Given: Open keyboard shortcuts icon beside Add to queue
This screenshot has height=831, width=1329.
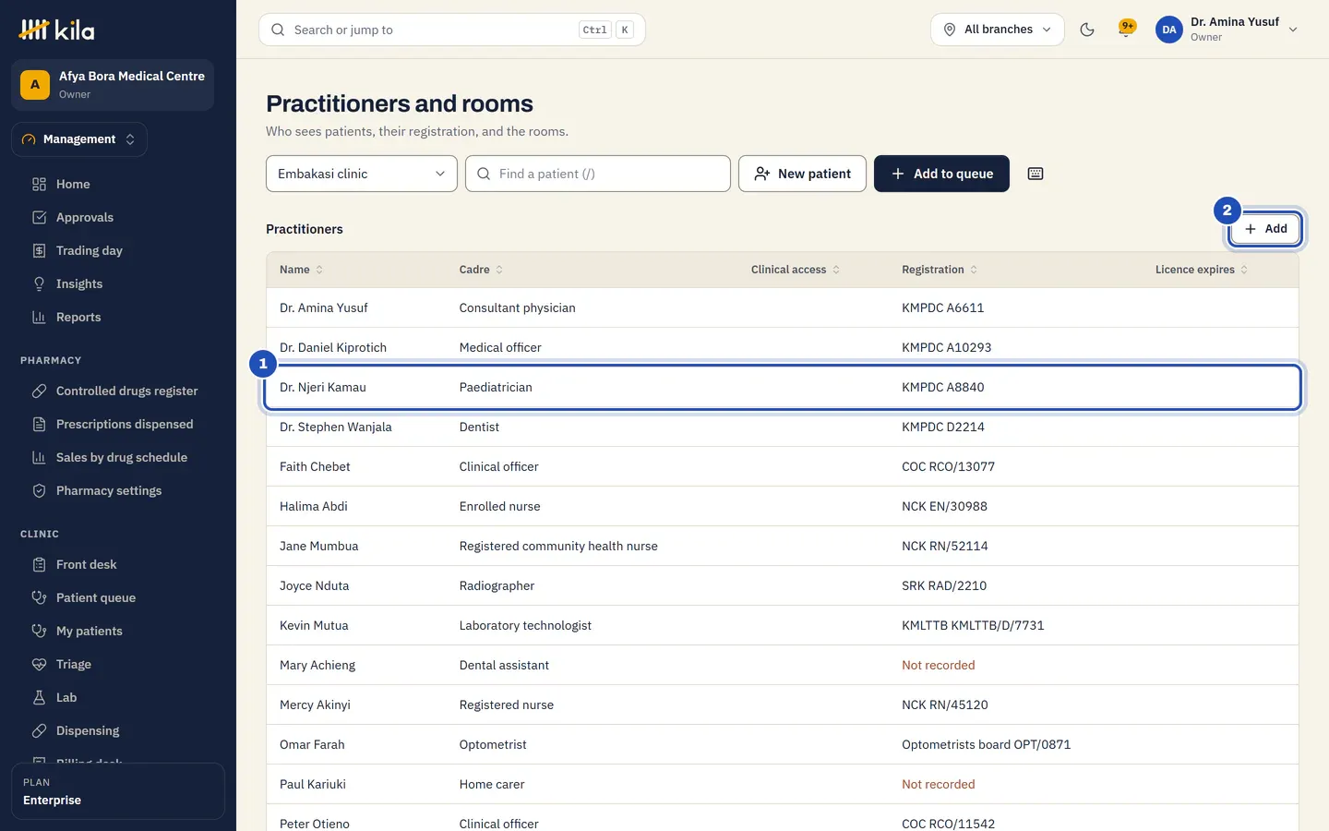Looking at the screenshot, I should point(1036,174).
